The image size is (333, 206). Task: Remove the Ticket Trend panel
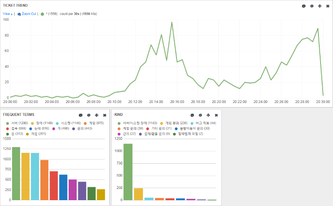[x=328, y=6]
